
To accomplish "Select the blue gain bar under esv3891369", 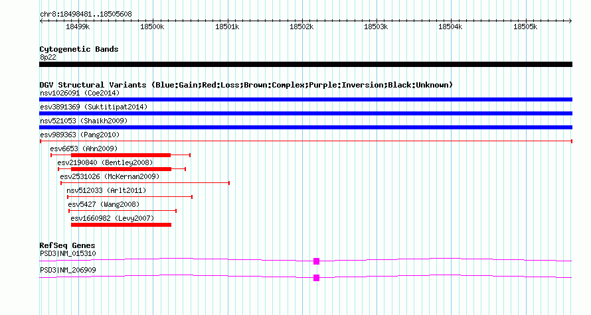I will pos(305,113).
